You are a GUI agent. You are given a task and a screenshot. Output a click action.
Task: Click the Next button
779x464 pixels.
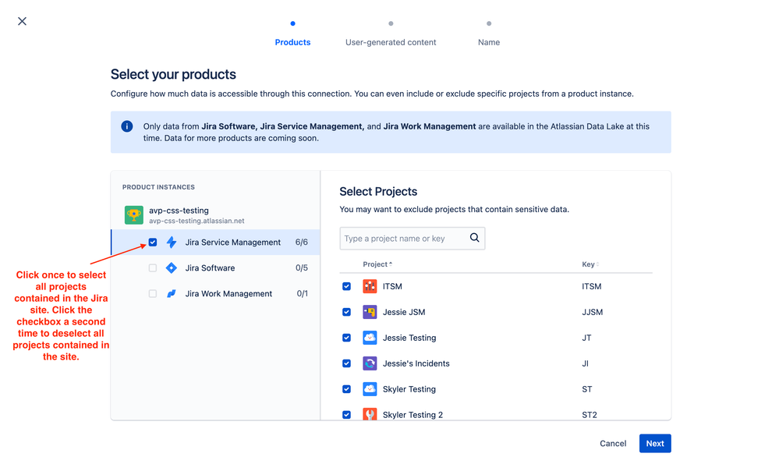pyautogui.click(x=655, y=444)
